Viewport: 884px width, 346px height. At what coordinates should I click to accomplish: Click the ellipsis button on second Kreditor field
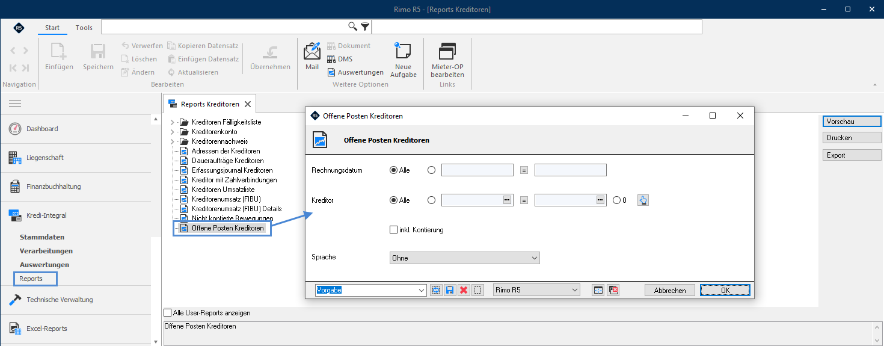(600, 200)
